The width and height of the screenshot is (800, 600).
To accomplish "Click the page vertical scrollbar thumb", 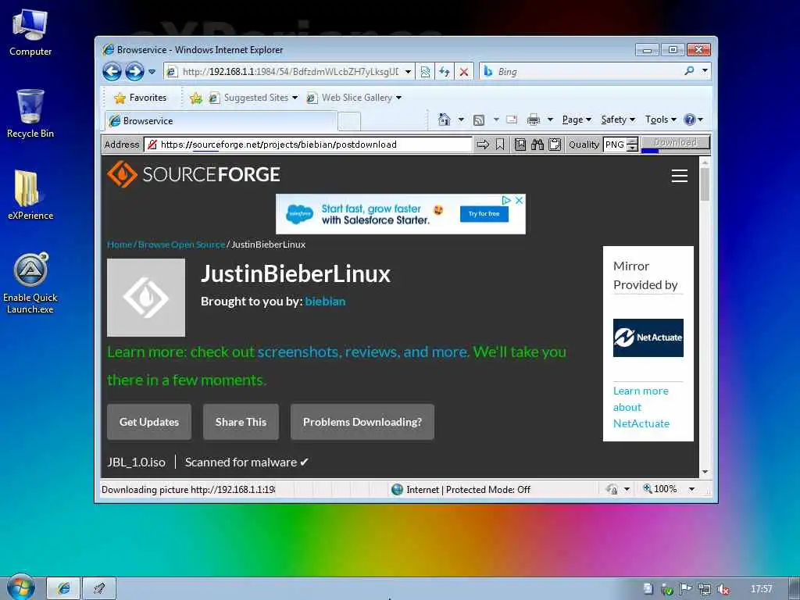I will 705,184.
